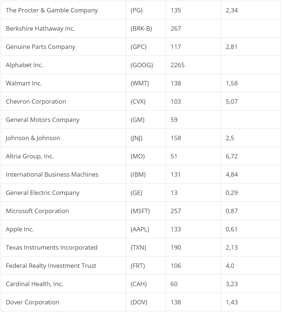Click the (JNJ) ticker cell

tap(146, 138)
